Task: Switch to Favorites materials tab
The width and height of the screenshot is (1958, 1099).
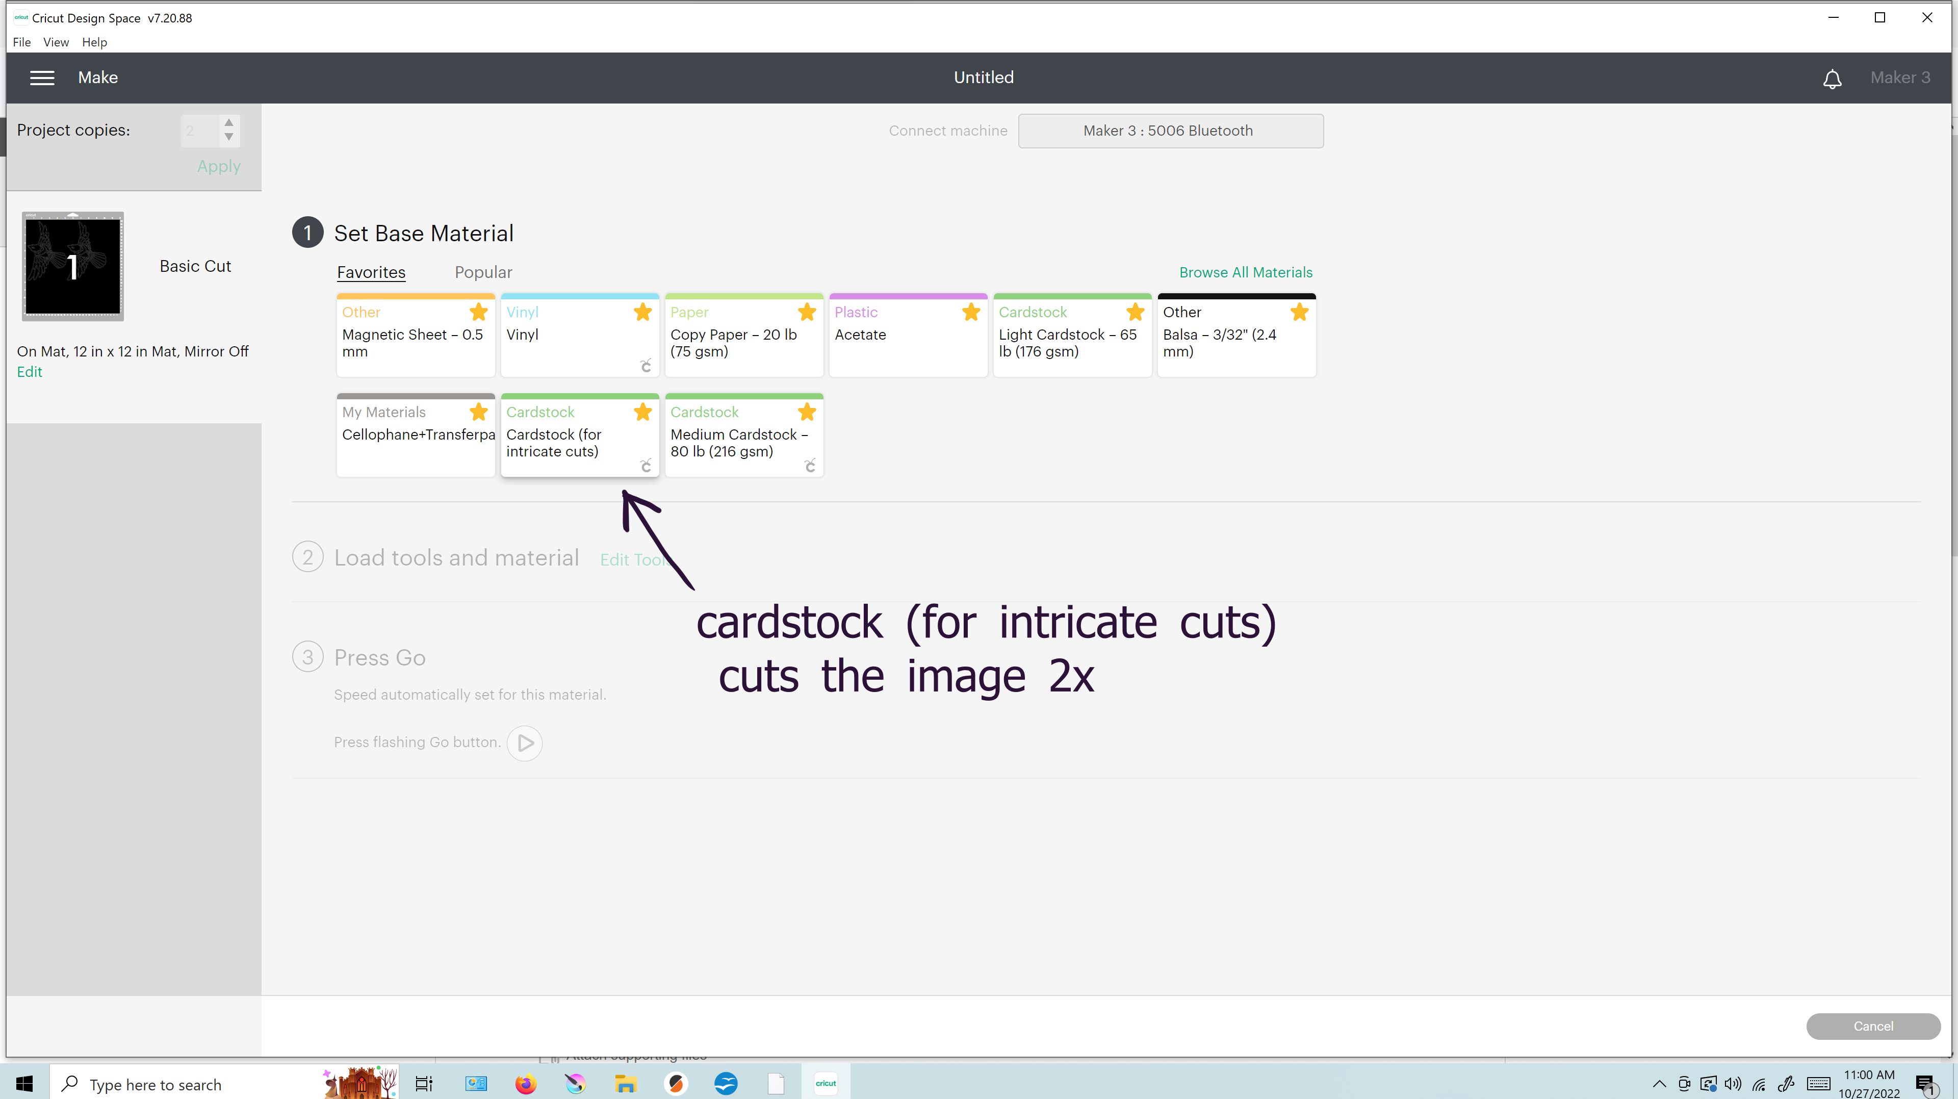Action: point(371,272)
